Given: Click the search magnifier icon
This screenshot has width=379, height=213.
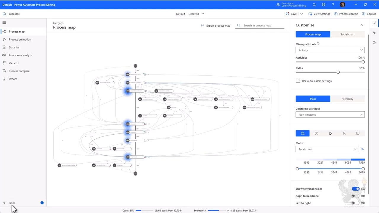Looking at the screenshot, I should tap(239, 25).
